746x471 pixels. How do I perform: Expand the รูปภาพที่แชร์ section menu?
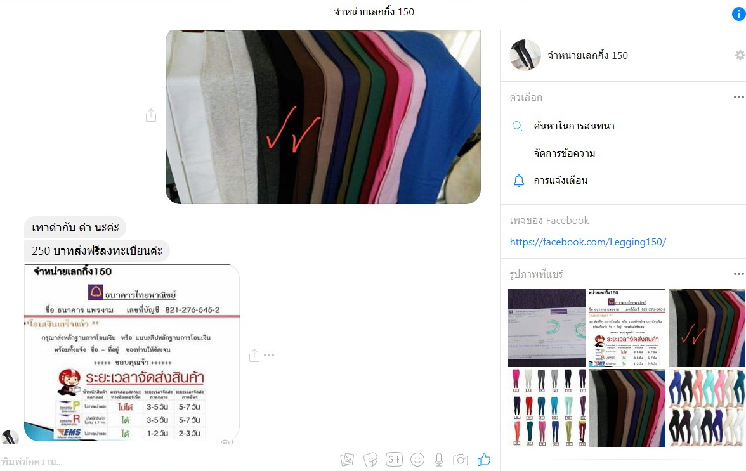(738, 274)
